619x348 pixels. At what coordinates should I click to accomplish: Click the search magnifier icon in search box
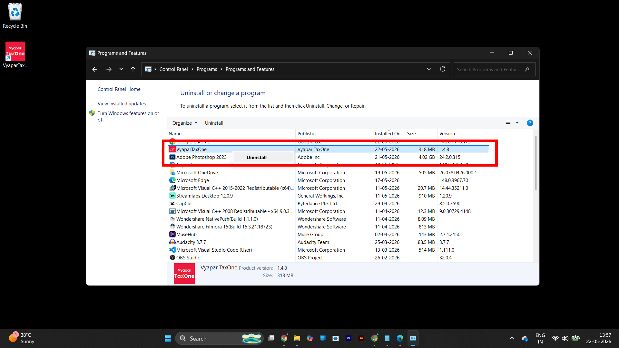point(527,69)
